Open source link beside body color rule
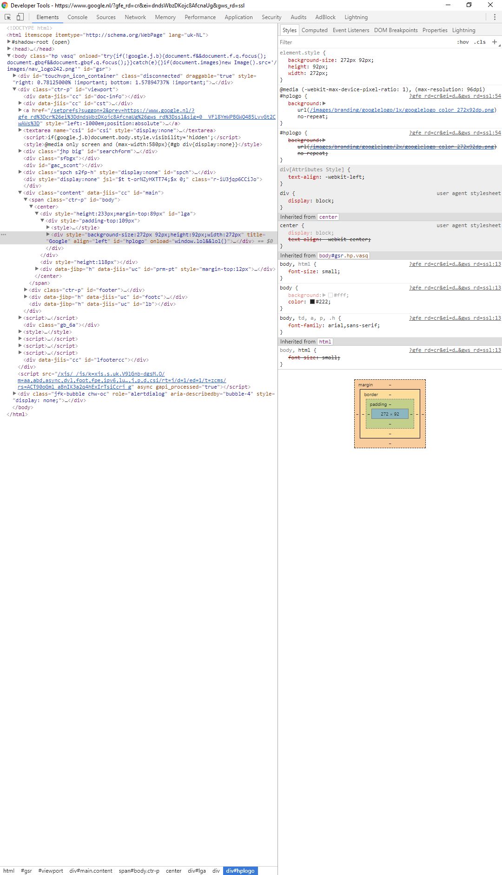 455,288
